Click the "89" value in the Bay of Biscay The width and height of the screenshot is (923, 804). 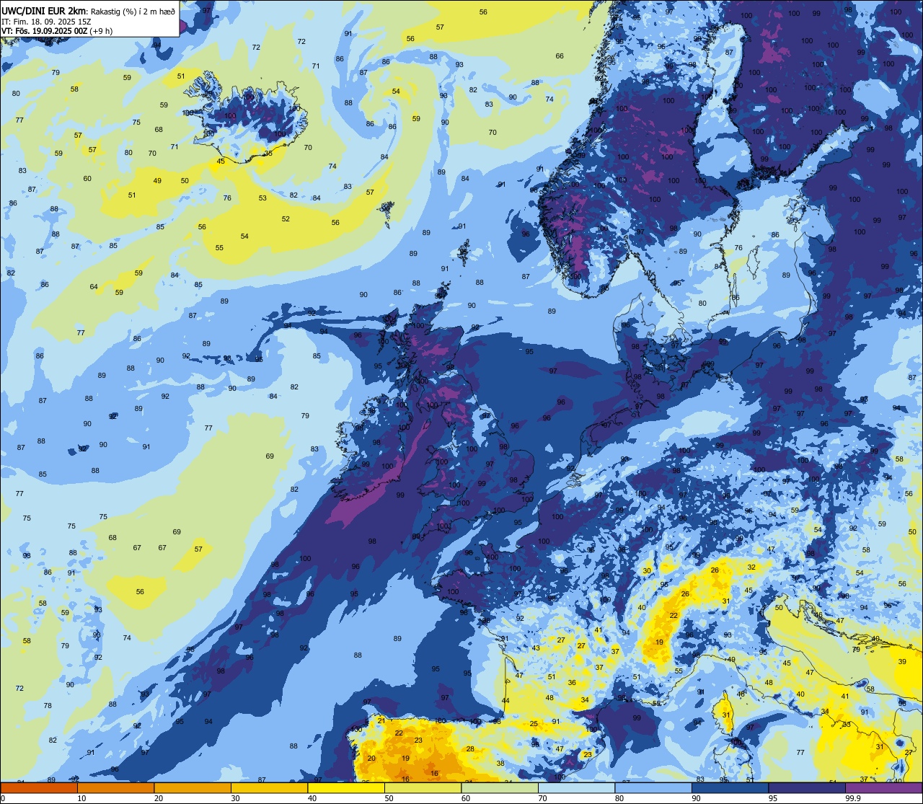pyautogui.click(x=397, y=639)
